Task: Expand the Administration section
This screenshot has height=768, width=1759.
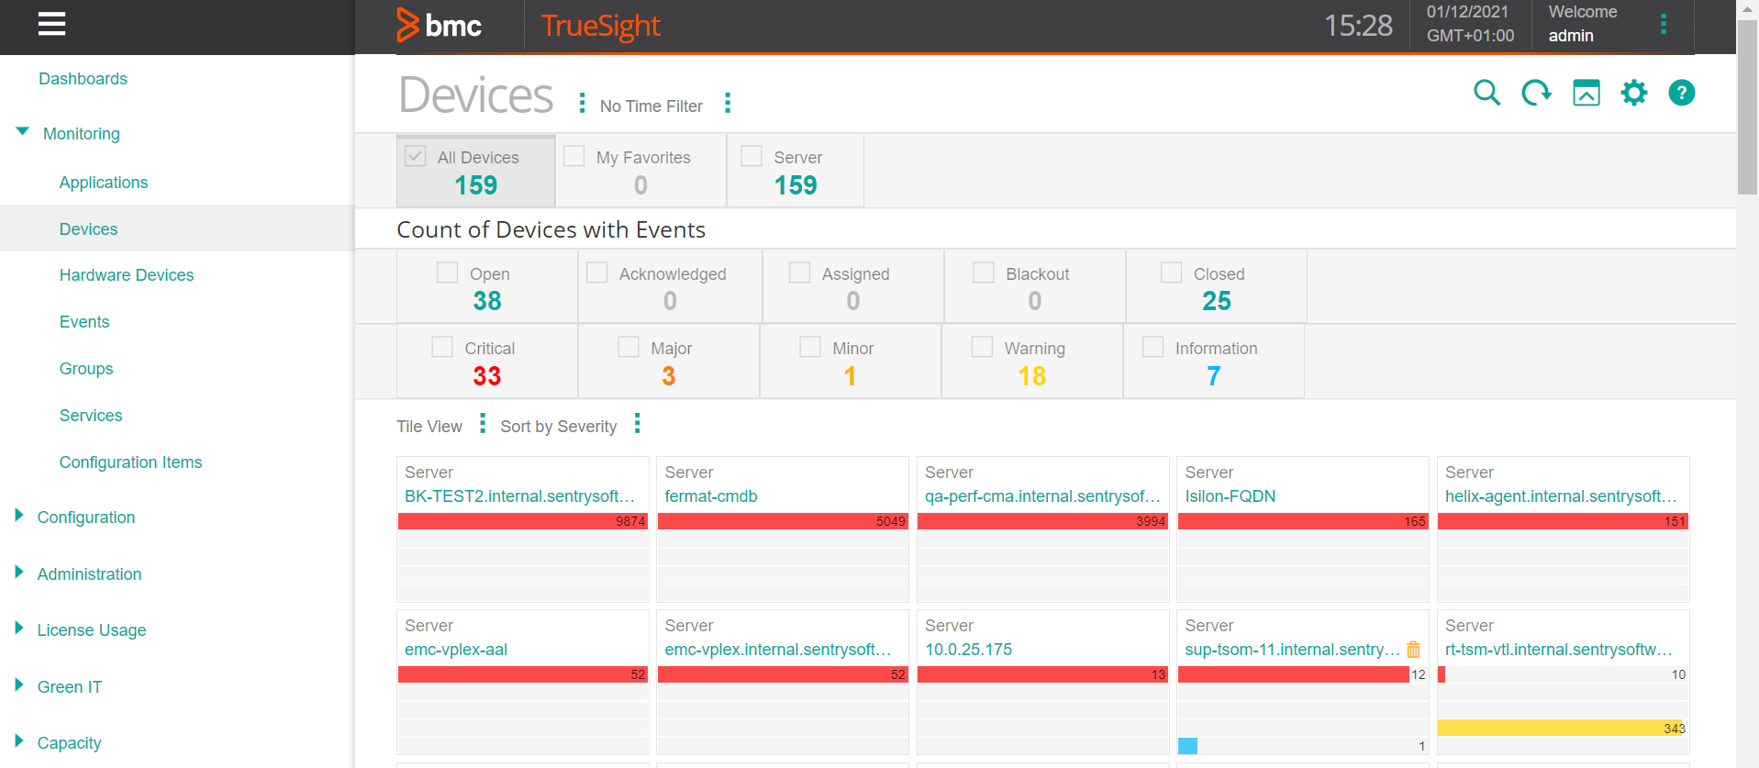Action: tap(19, 573)
